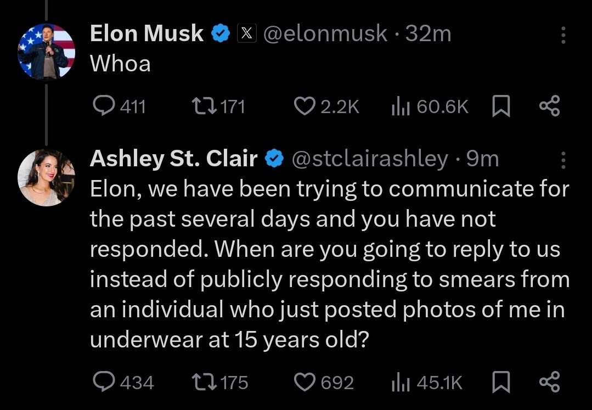Open Ashley St. Clair display name
This screenshot has height=410, width=592.
[x=174, y=159]
